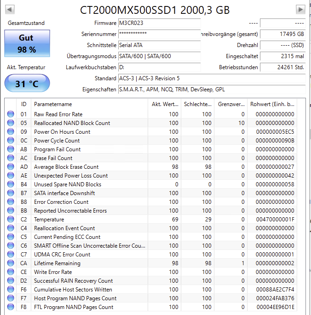Click status icon of Unexpected Power Loss Count

coord(11,175)
